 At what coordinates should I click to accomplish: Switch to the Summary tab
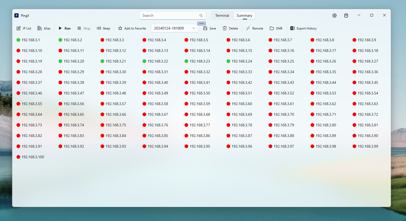pyautogui.click(x=244, y=15)
